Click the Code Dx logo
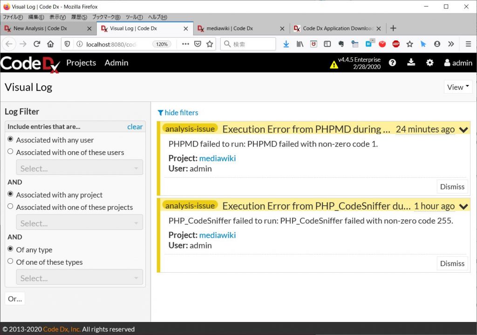Screen dimensions: 477x335 [30, 64]
